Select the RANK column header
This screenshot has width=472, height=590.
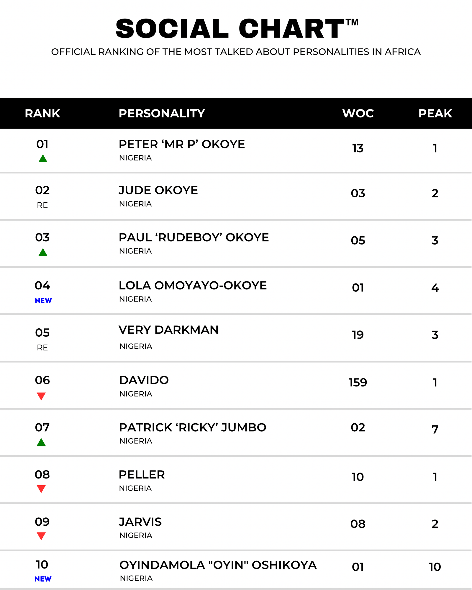pyautogui.click(x=42, y=114)
